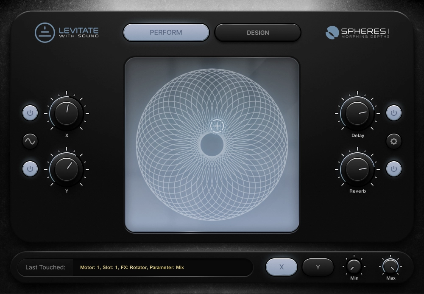Select the Y axis button in the bottom bar
Screen dimensions: 424x294
click(x=318, y=267)
